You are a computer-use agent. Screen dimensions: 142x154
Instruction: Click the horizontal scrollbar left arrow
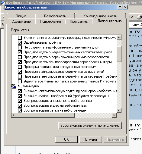point(14,115)
